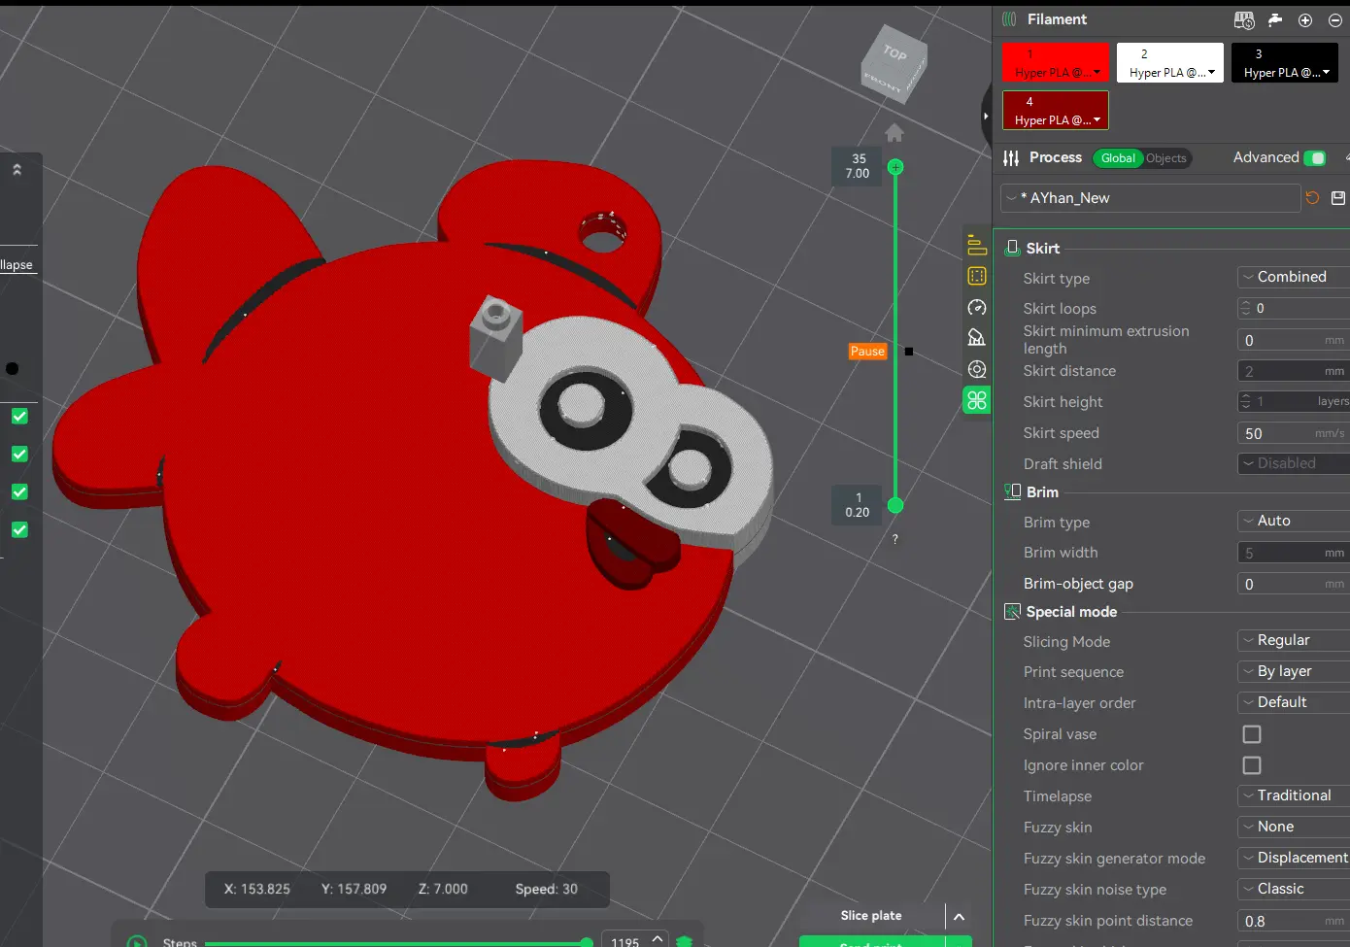Image resolution: width=1350 pixels, height=947 pixels.
Task: Switch Process scope to Global tab
Action: coord(1118,158)
